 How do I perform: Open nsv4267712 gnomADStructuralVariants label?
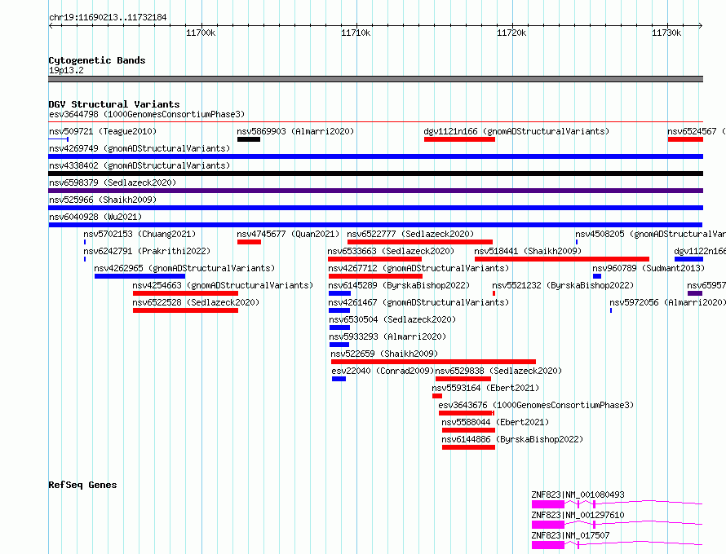418,268
